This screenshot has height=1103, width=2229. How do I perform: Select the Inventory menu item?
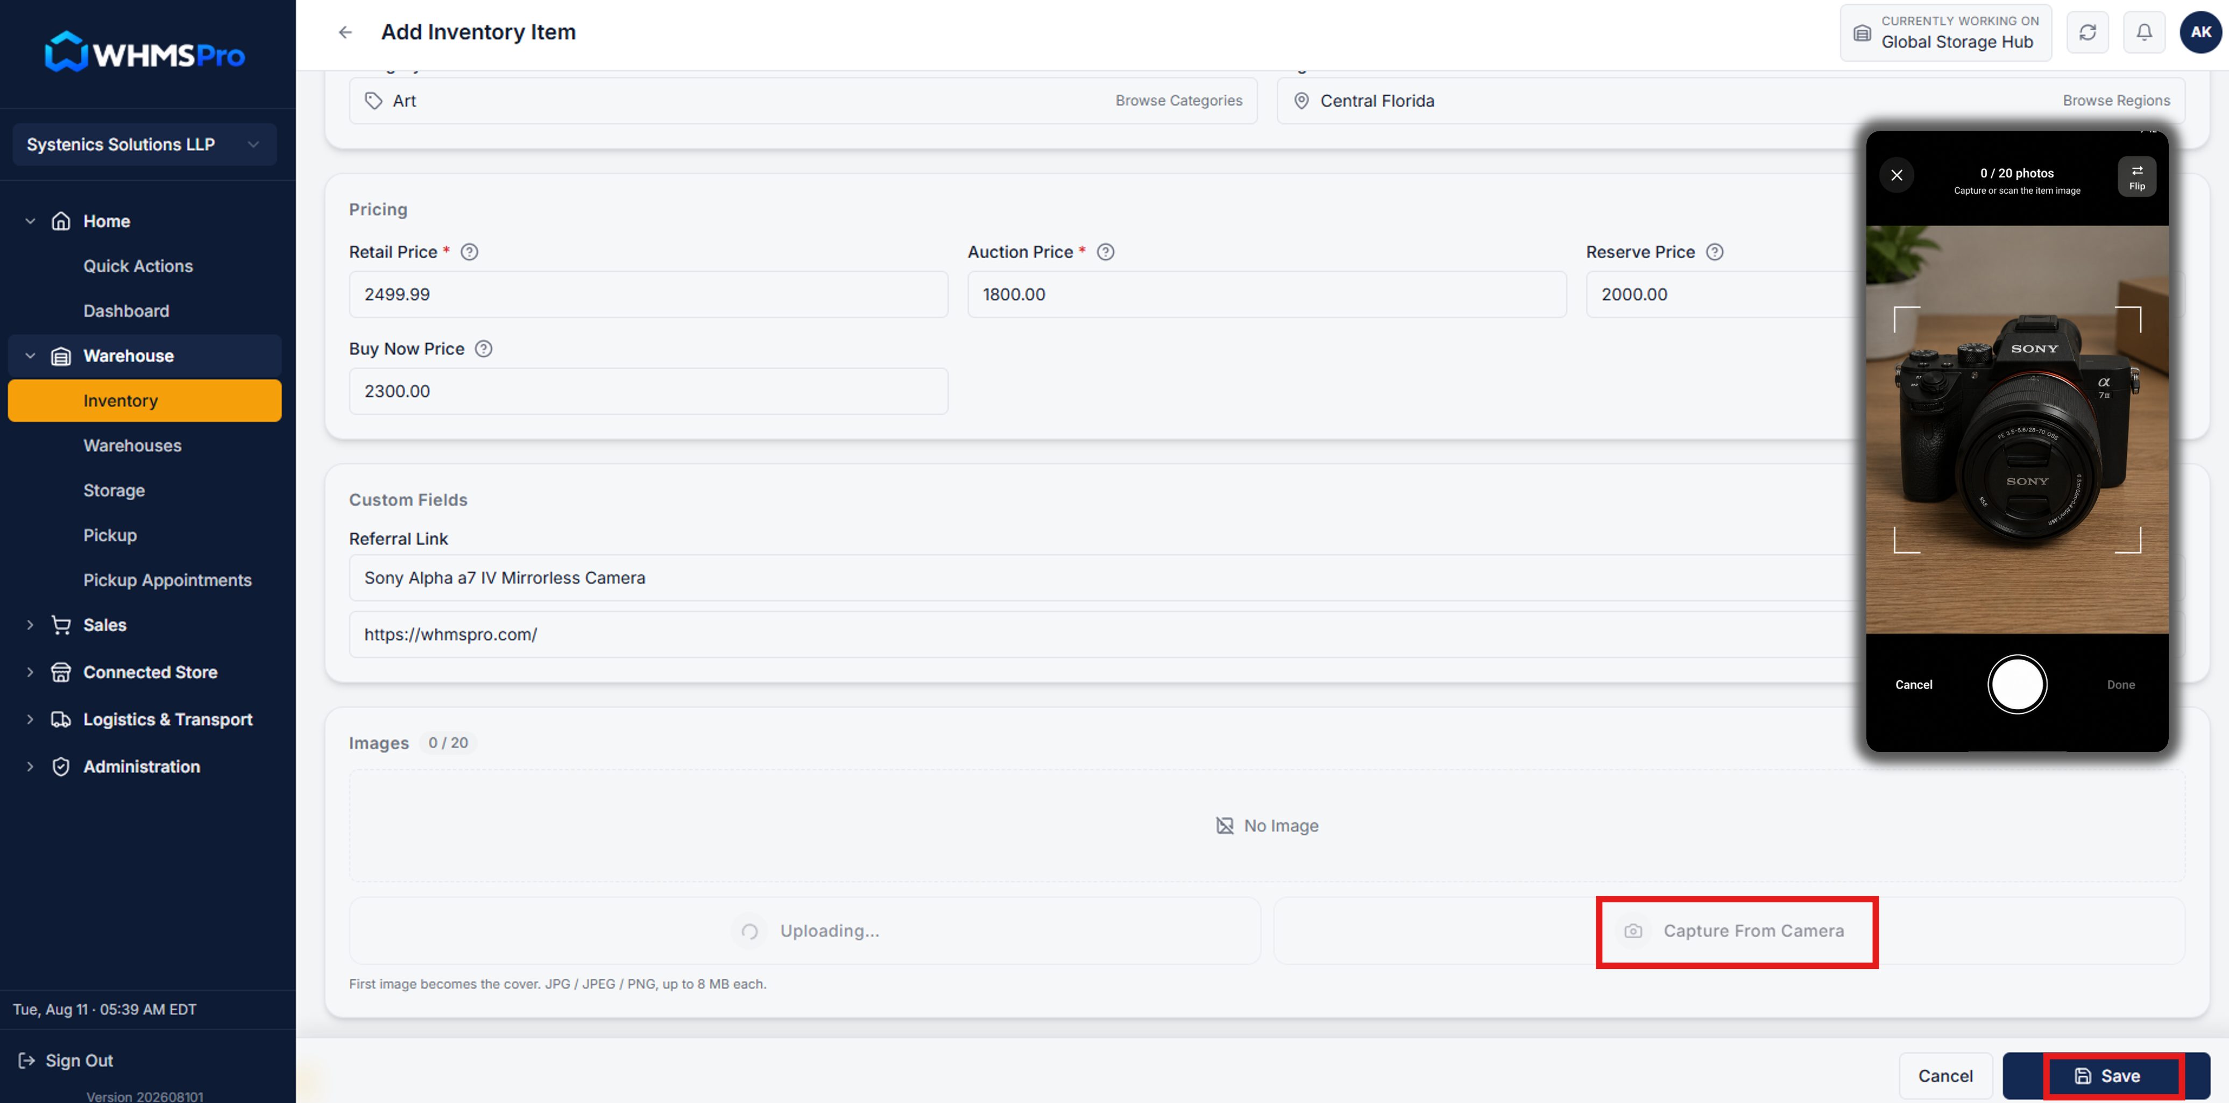pos(145,400)
